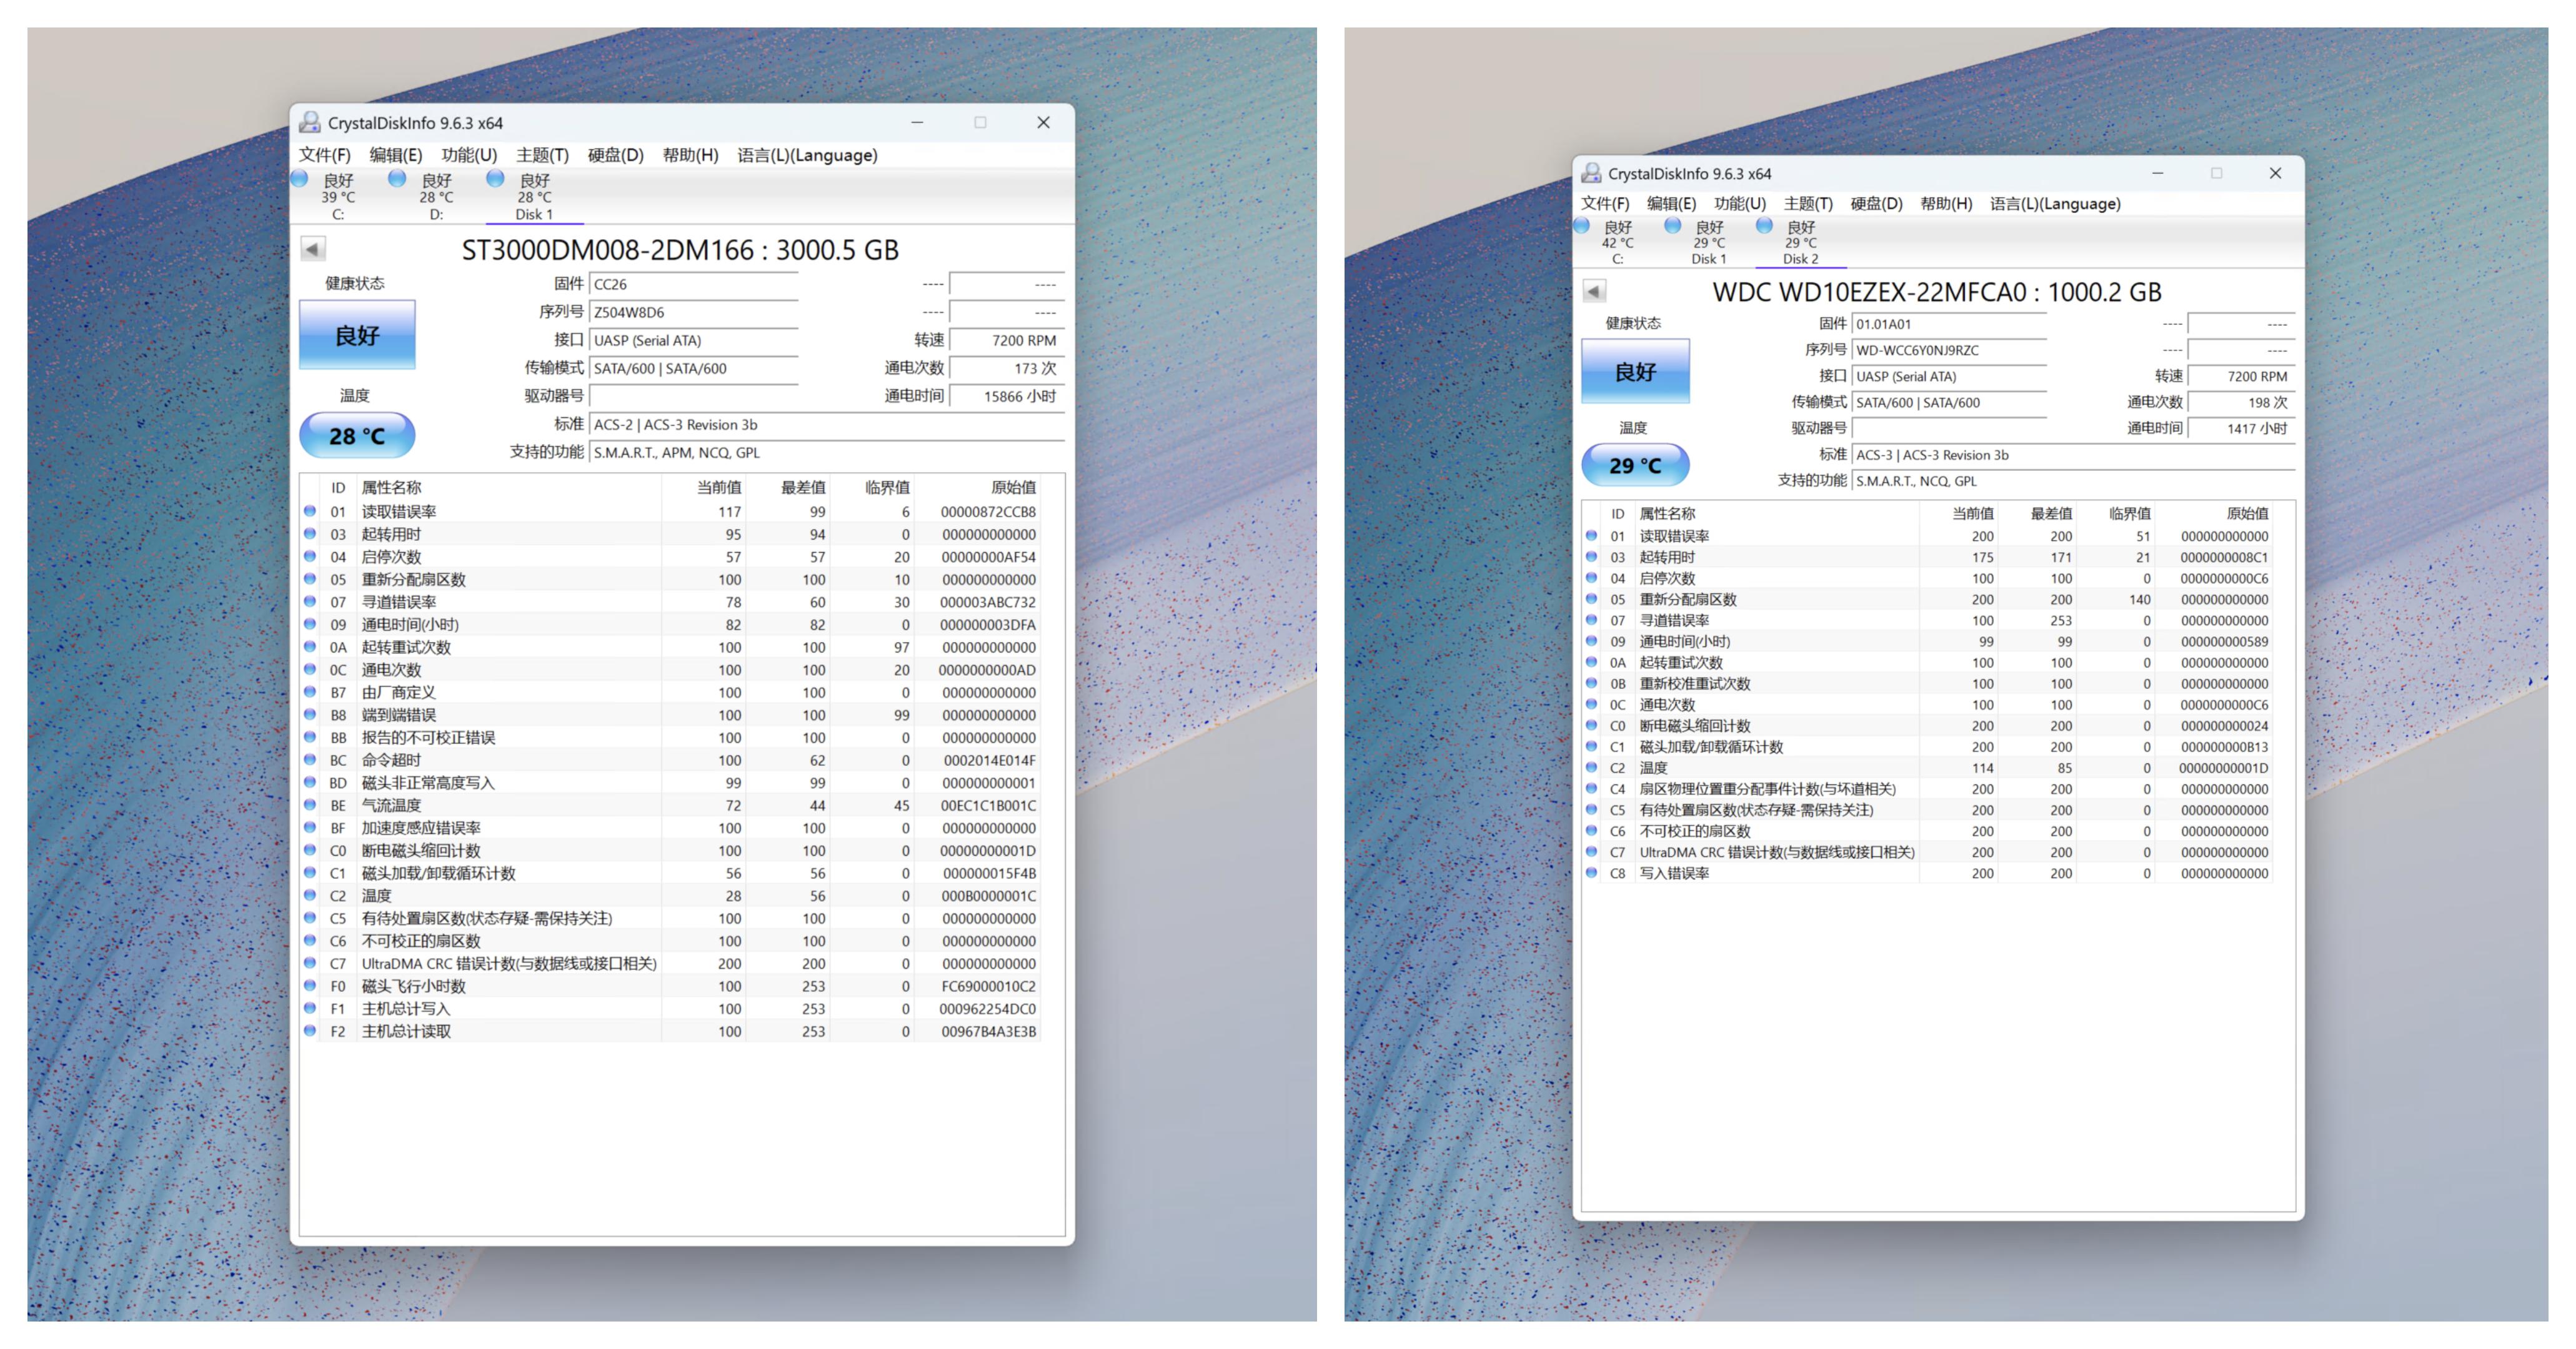Click the status circle for drive D: in the left window
Screen dimensions: 2576x1349
click(x=397, y=179)
